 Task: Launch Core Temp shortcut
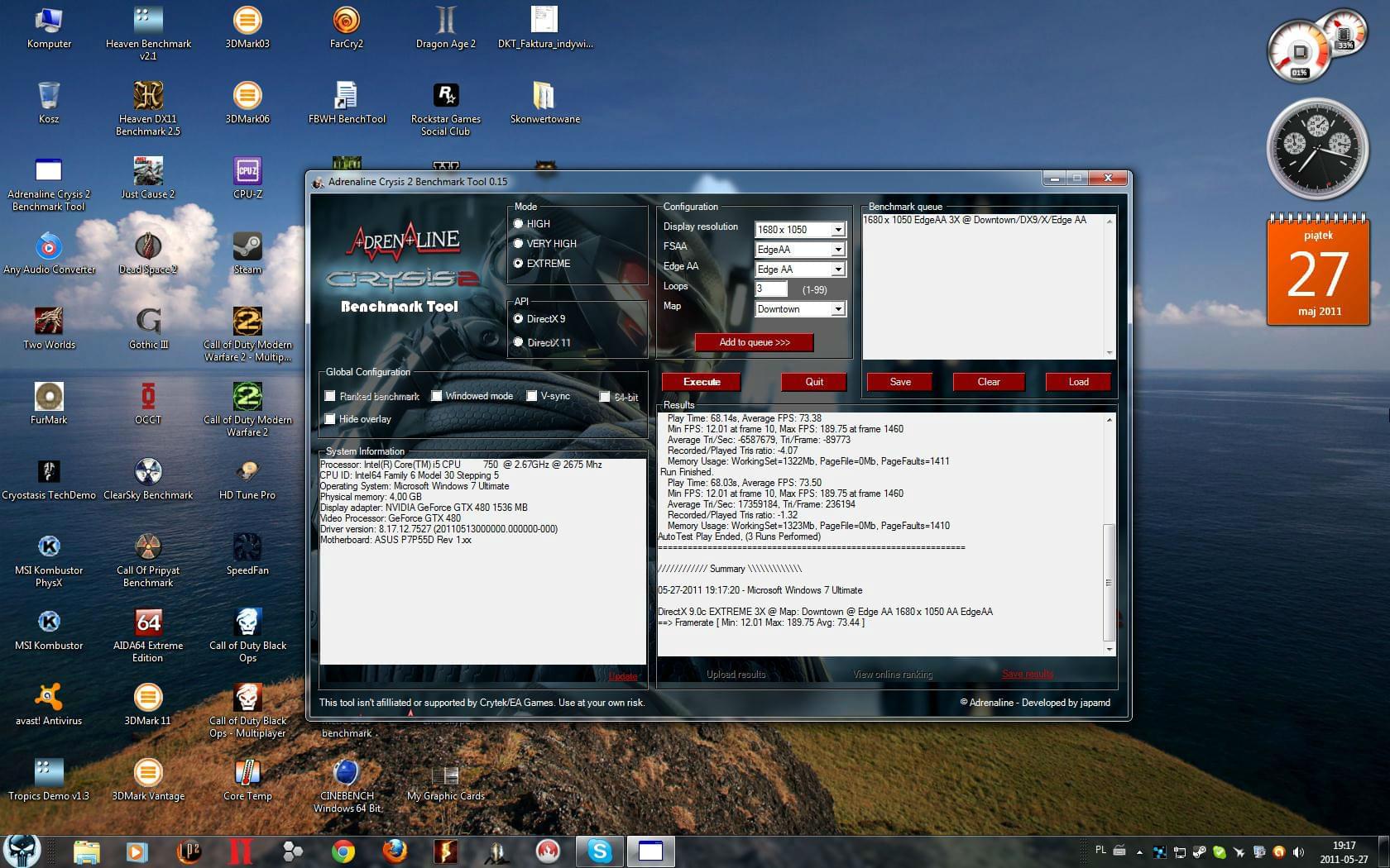[247, 780]
